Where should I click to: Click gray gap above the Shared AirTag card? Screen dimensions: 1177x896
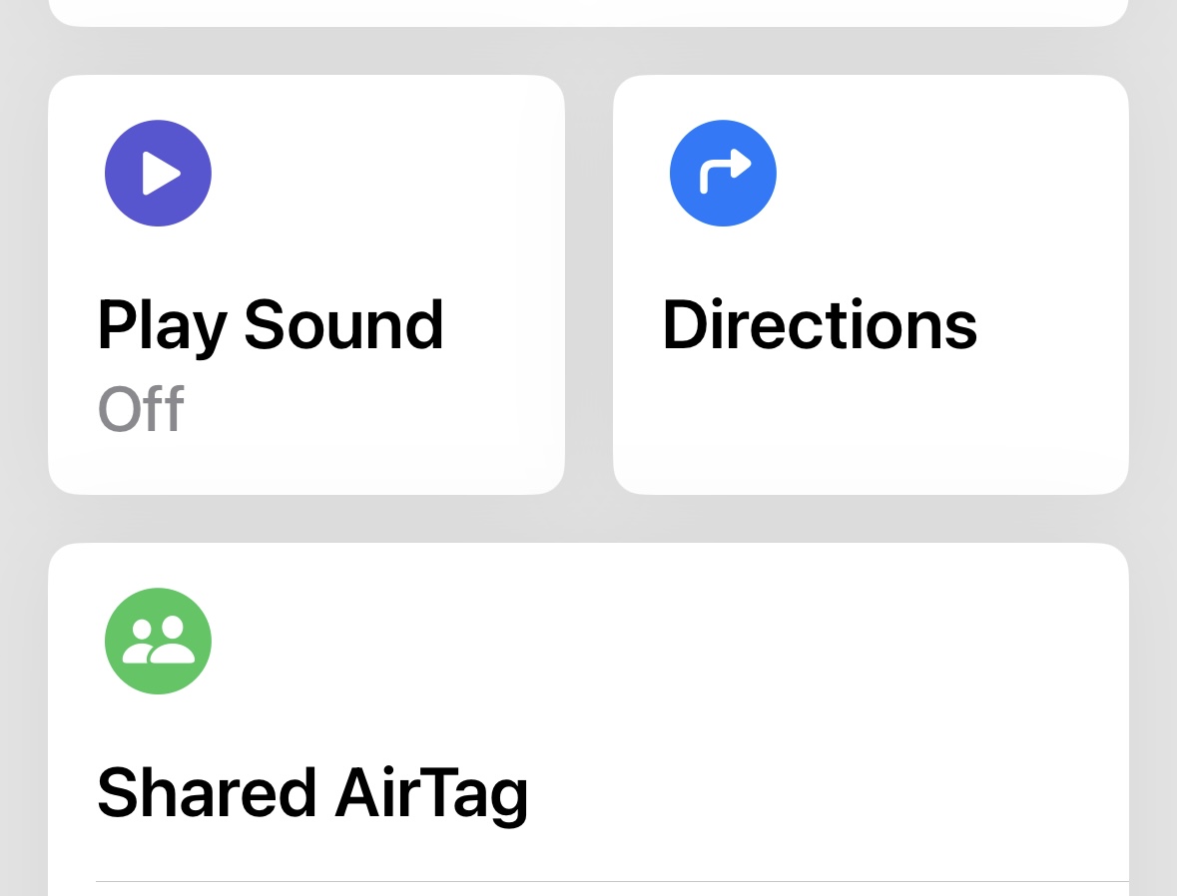pyautogui.click(x=589, y=519)
